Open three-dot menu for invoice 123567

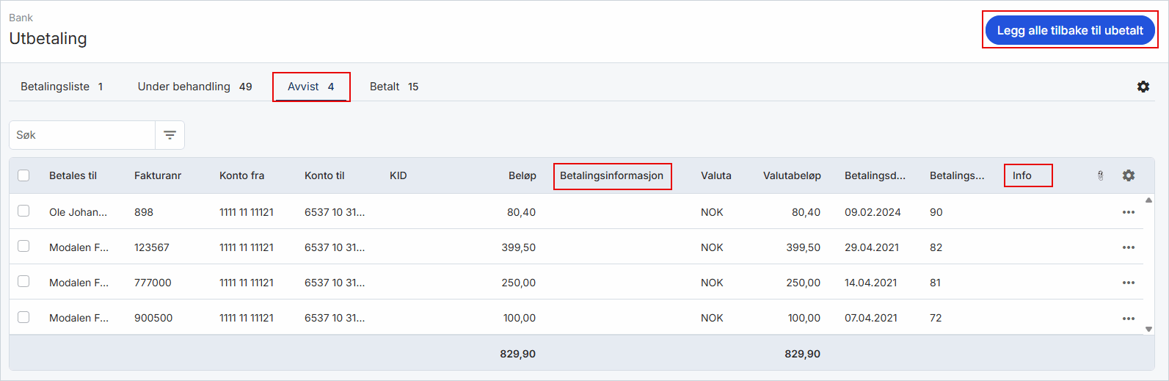(x=1129, y=247)
